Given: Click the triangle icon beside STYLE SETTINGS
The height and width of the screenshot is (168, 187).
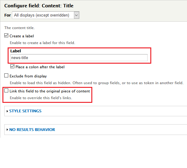Looking at the screenshot, I should (7, 111).
